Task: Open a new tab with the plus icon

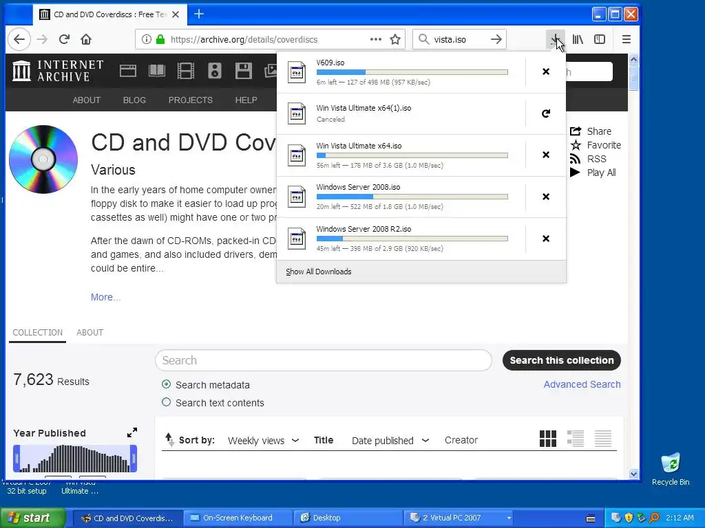Action: [199, 14]
